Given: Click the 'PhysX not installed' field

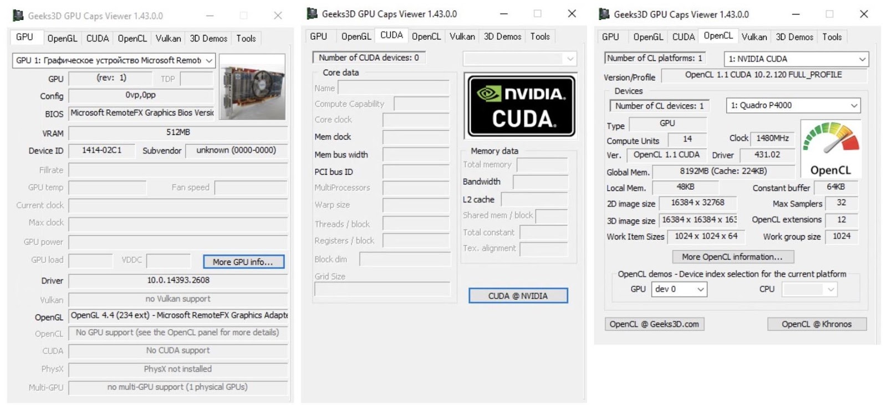Looking at the screenshot, I should click(x=178, y=369).
